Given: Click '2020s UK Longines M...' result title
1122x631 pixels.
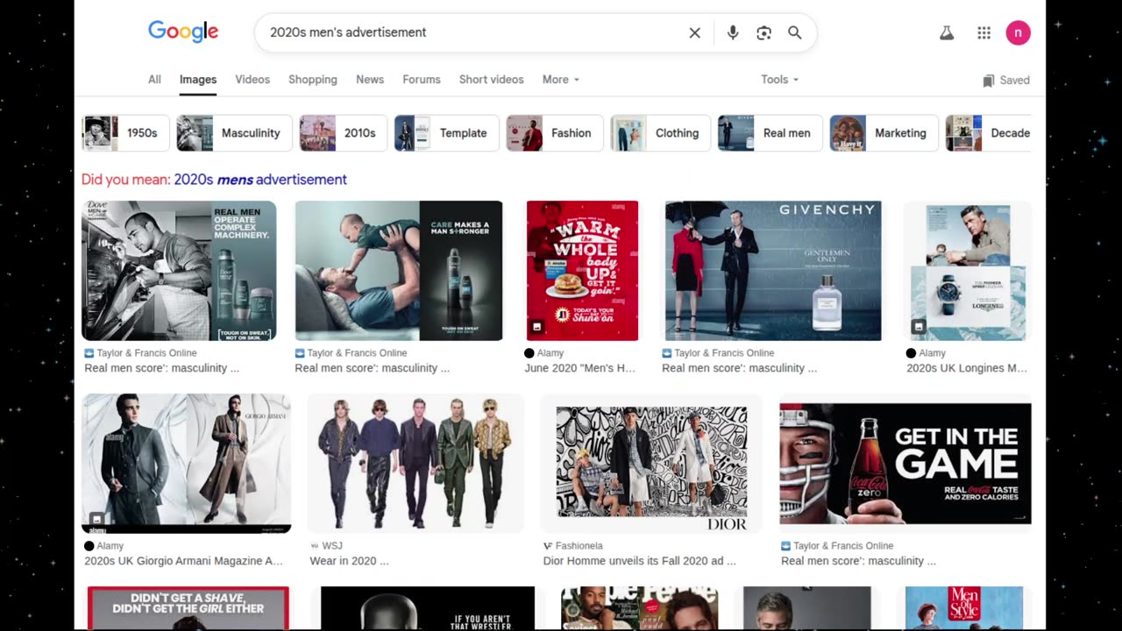Looking at the screenshot, I should point(967,368).
